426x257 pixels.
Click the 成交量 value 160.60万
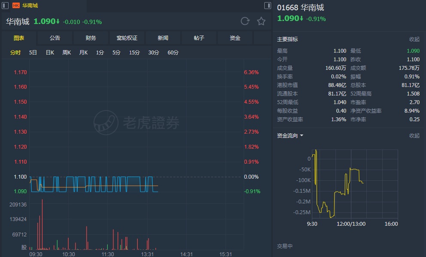[336, 68]
